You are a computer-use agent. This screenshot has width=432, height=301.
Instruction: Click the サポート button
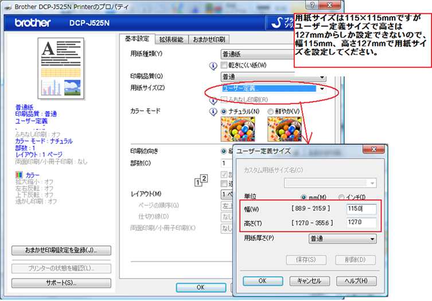pos(61,283)
